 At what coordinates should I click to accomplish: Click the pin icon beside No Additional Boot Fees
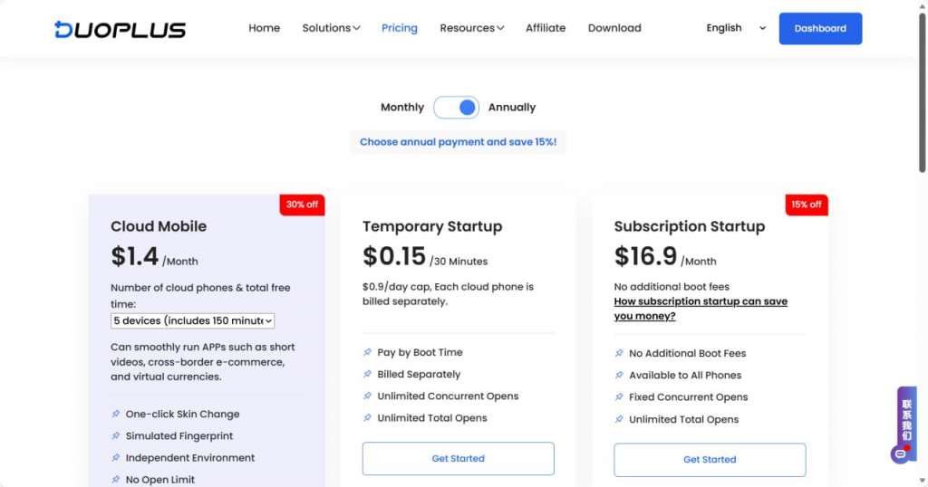pos(619,354)
